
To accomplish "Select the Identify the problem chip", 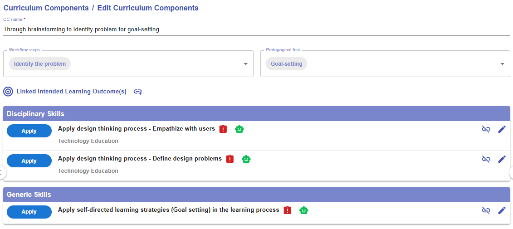I will point(40,64).
